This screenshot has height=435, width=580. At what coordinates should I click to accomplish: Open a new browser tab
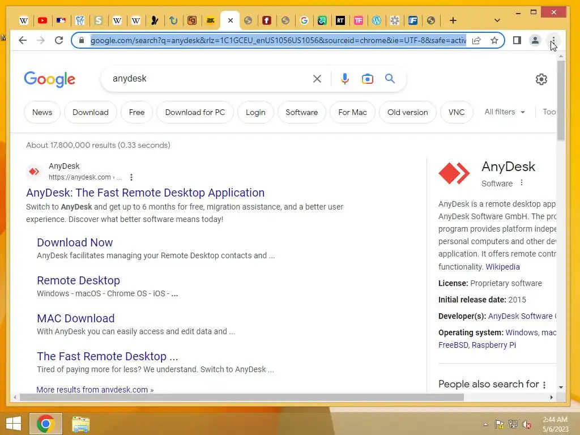tap(453, 21)
